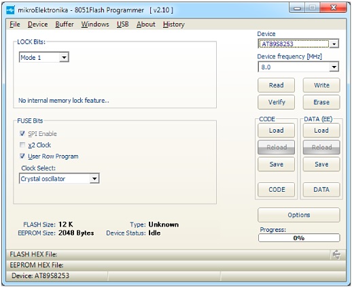Expand the Clock Select Crystal oscillator dropdown
Image resolution: width=352 pixels, height=287 pixels.
tap(94, 179)
